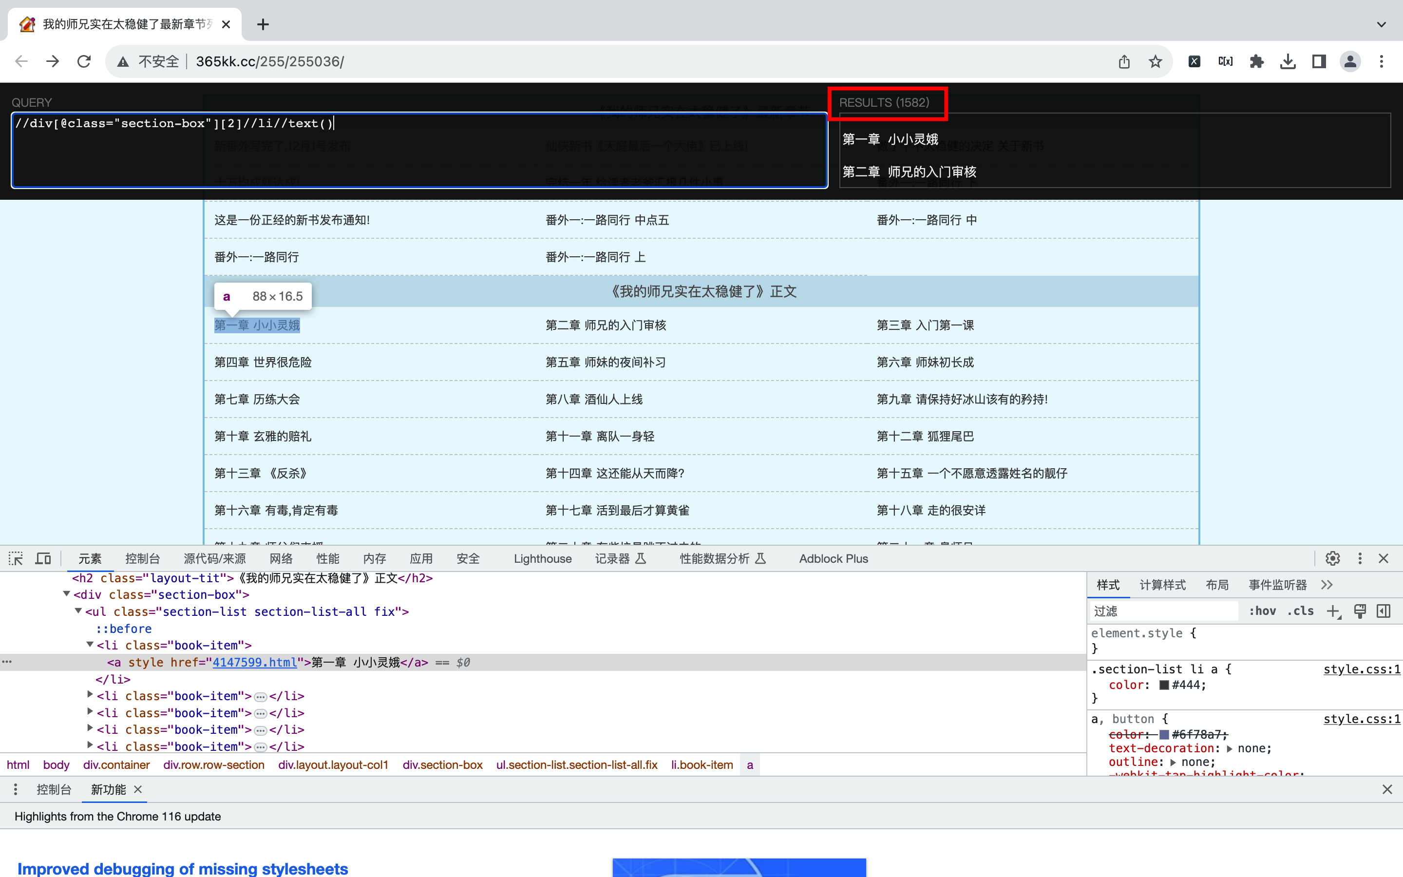Image resolution: width=1403 pixels, height=877 pixels.
Task: Activate the DevTools inspect element picker
Action: point(16,558)
